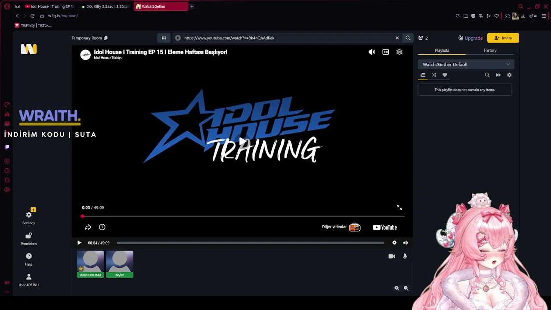The image size is (551, 310).
Task: Click the Upgrade link
Action: [471, 38]
